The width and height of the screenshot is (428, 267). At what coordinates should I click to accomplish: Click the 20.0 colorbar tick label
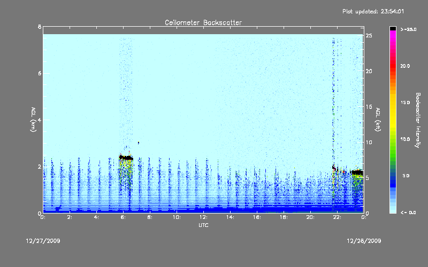click(x=405, y=66)
